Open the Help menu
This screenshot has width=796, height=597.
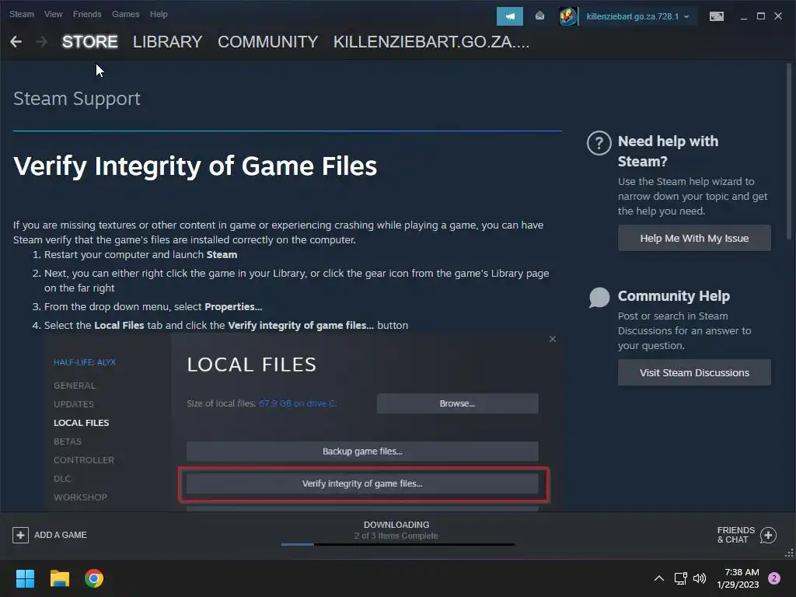pyautogui.click(x=159, y=14)
